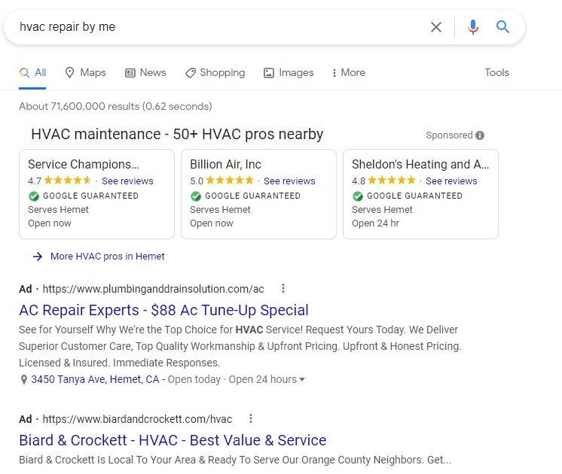Click map pin icon next to Tanya Ave address

[24, 380]
